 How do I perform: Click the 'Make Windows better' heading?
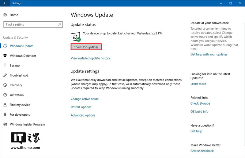tap(205, 145)
